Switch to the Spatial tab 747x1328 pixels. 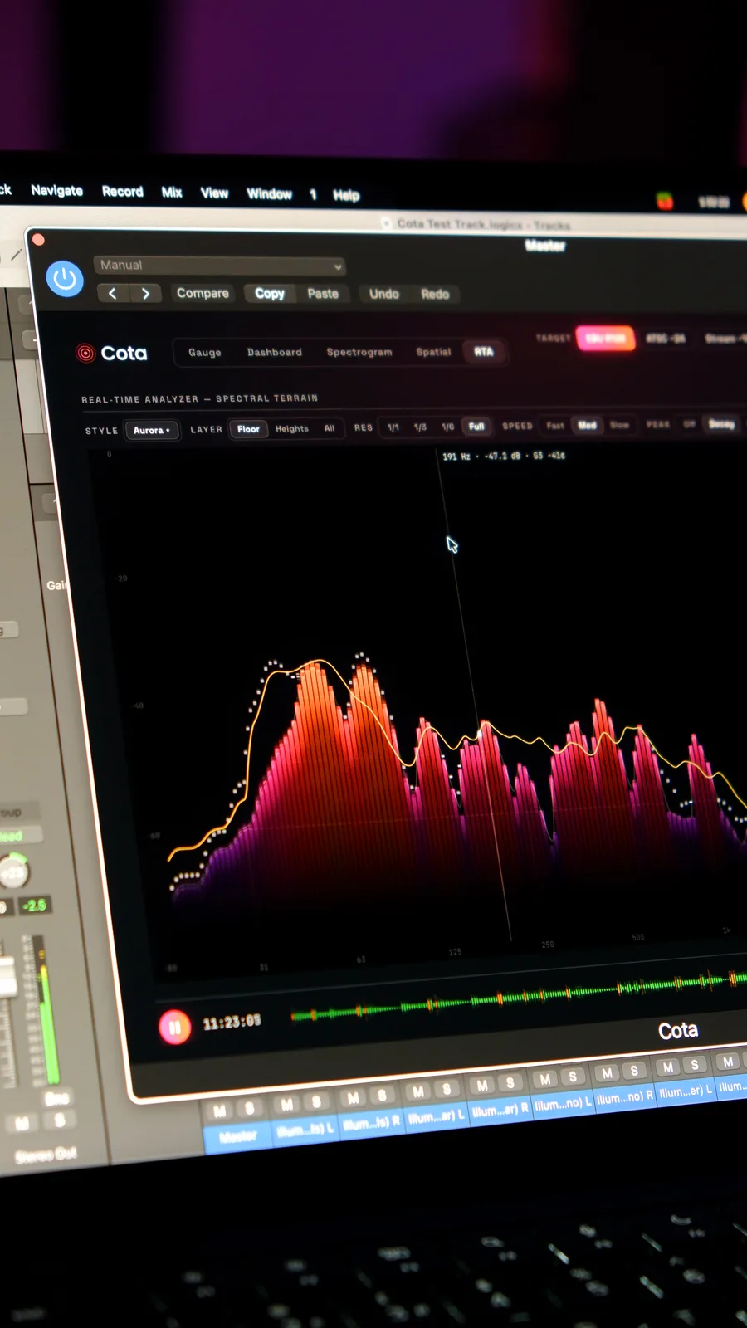pos(433,352)
